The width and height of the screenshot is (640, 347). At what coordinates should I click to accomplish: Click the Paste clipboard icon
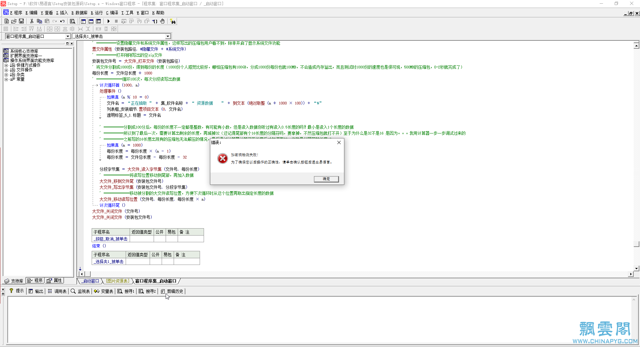[47, 21]
